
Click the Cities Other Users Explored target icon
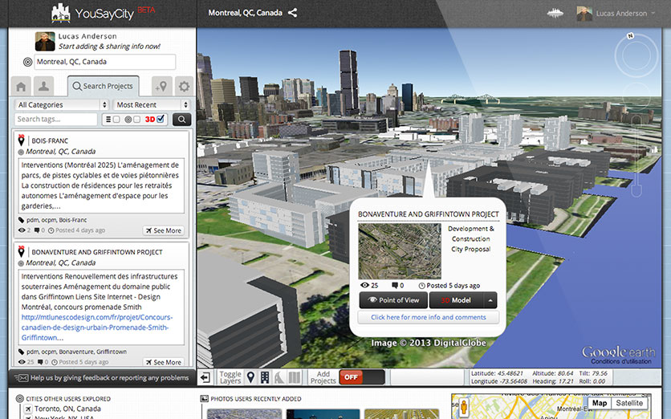coord(20,399)
